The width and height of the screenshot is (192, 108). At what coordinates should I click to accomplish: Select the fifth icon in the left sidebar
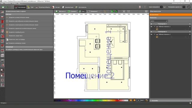(x=2, y=31)
